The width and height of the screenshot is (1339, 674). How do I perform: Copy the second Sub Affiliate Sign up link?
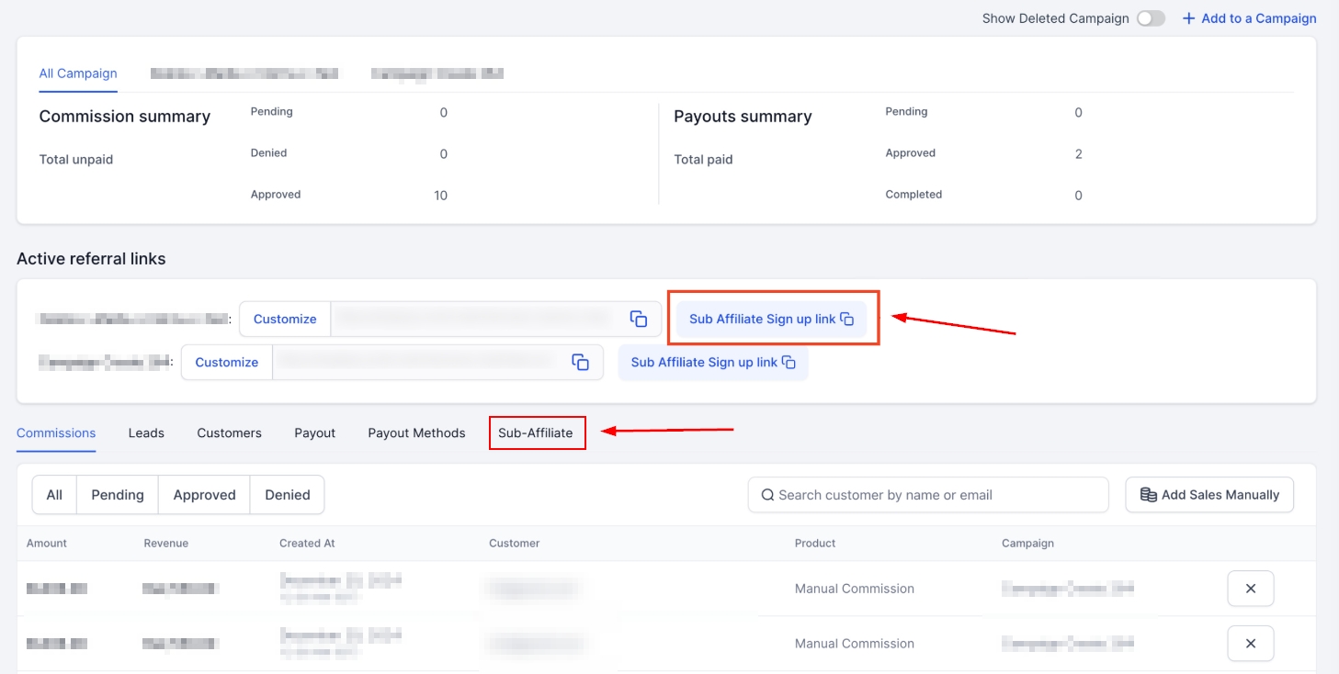pyautogui.click(x=712, y=362)
